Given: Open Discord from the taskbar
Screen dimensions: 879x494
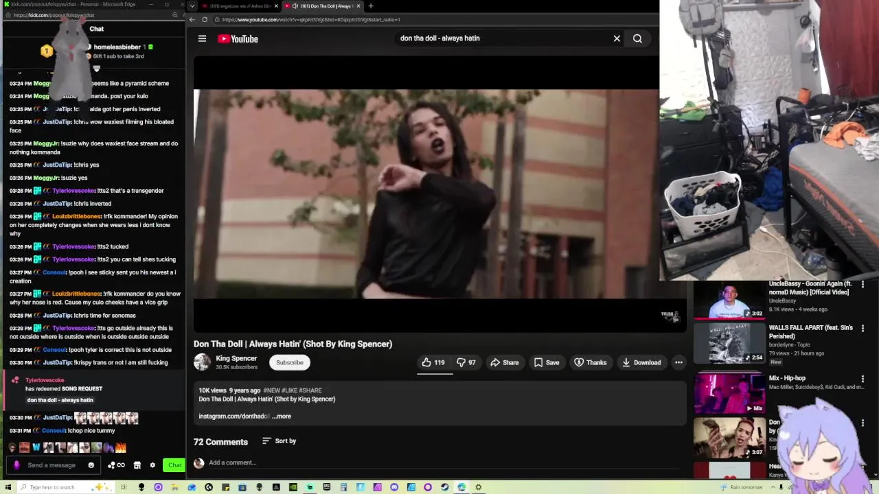Looking at the screenshot, I should pos(394,487).
